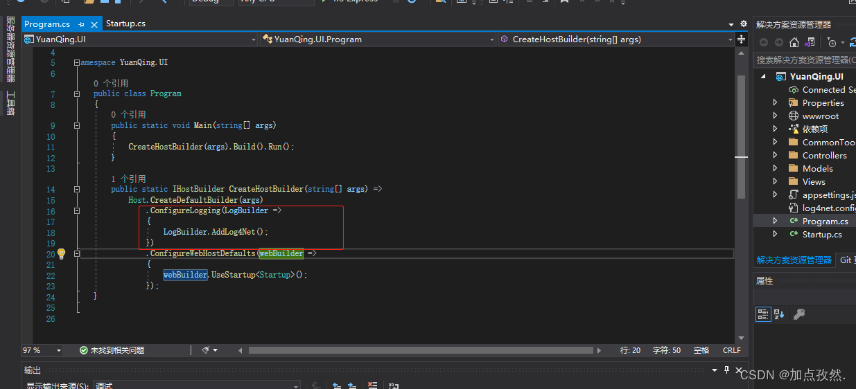Click the no issues found status indicator
Viewport: 856px width, 389px height.
112,350
